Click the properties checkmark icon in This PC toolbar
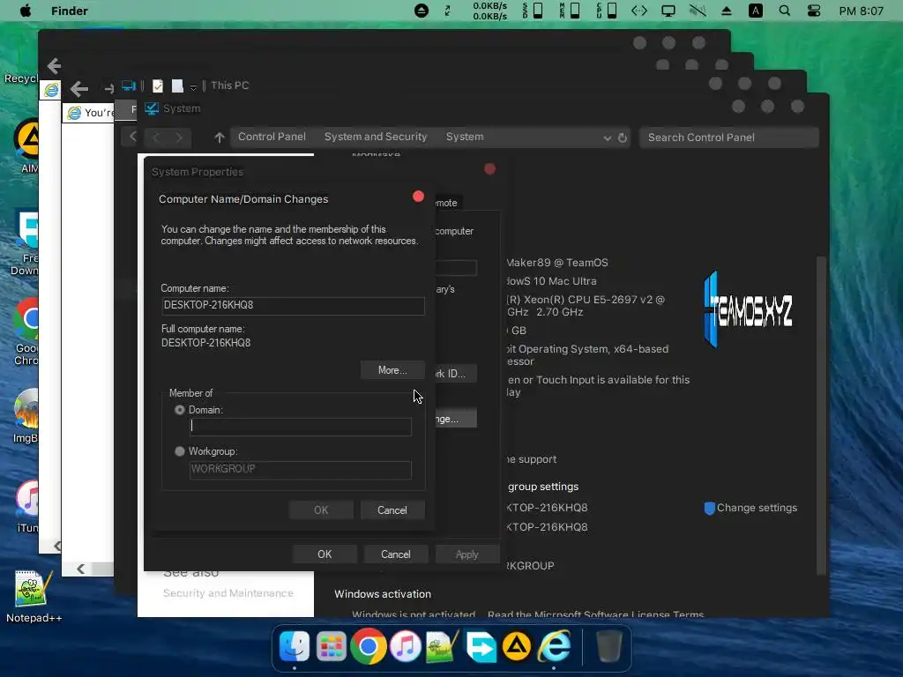Image resolution: width=903 pixels, height=677 pixels. pyautogui.click(x=158, y=86)
